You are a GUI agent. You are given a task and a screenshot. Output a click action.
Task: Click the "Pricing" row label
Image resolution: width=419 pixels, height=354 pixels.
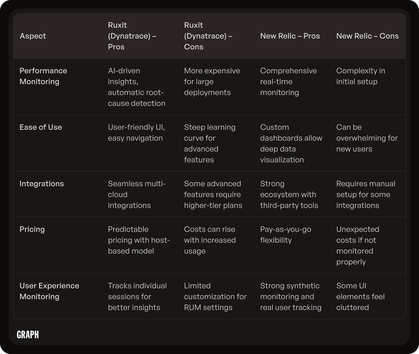coord(32,229)
